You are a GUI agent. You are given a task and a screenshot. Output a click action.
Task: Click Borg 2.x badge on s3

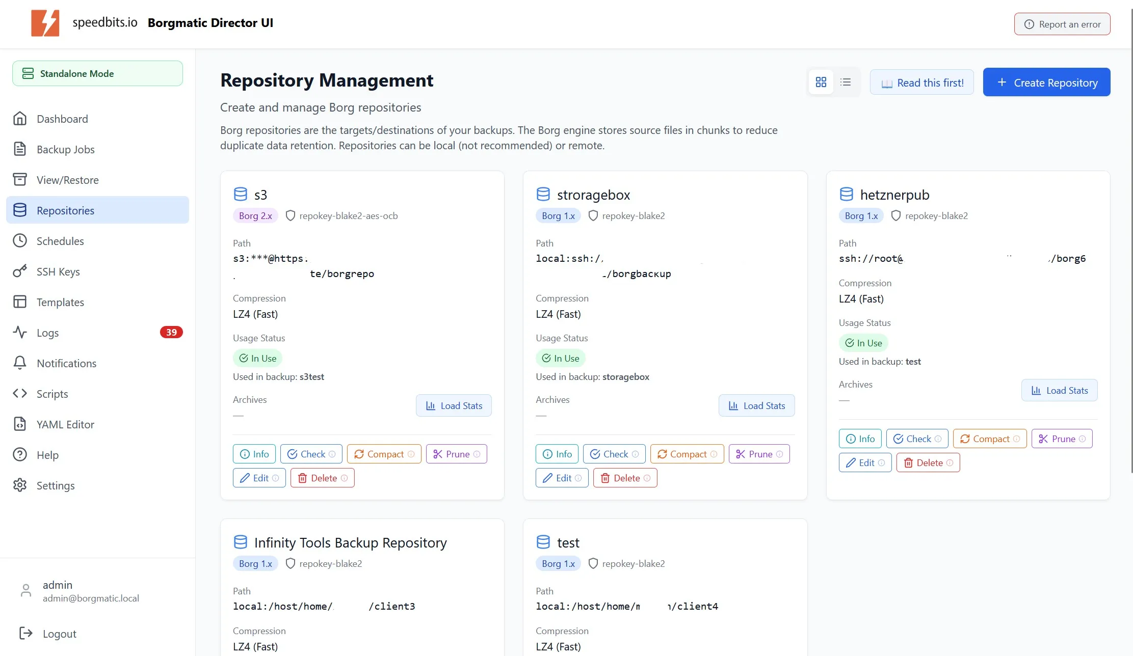pos(255,215)
